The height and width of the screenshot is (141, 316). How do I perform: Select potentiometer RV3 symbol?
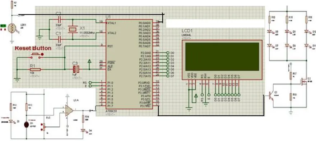tap(44, 127)
